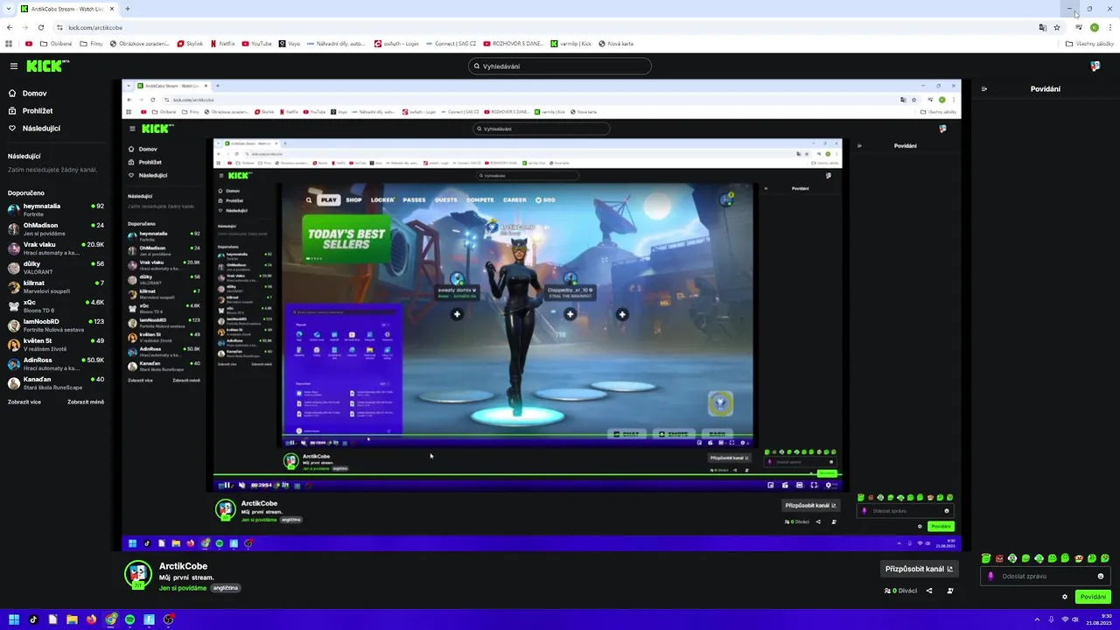Open the Chrome profile K avatar
The height and width of the screenshot is (630, 1120).
(x=1094, y=27)
